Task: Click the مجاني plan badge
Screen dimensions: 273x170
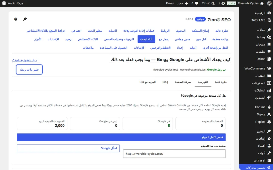Action: (x=200, y=19)
